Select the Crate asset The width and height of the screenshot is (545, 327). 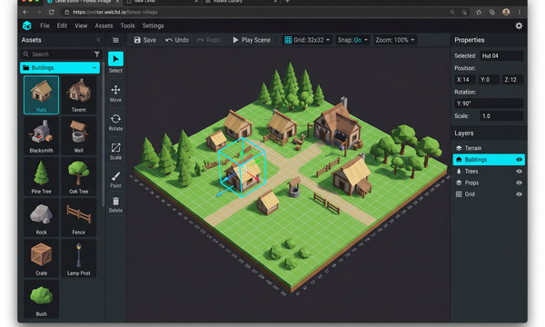41,258
